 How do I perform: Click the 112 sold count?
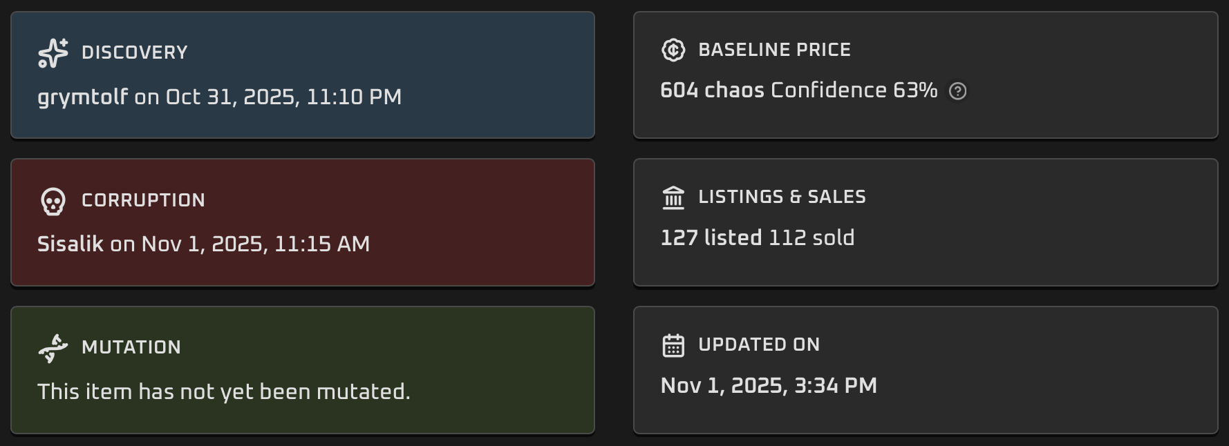811,238
